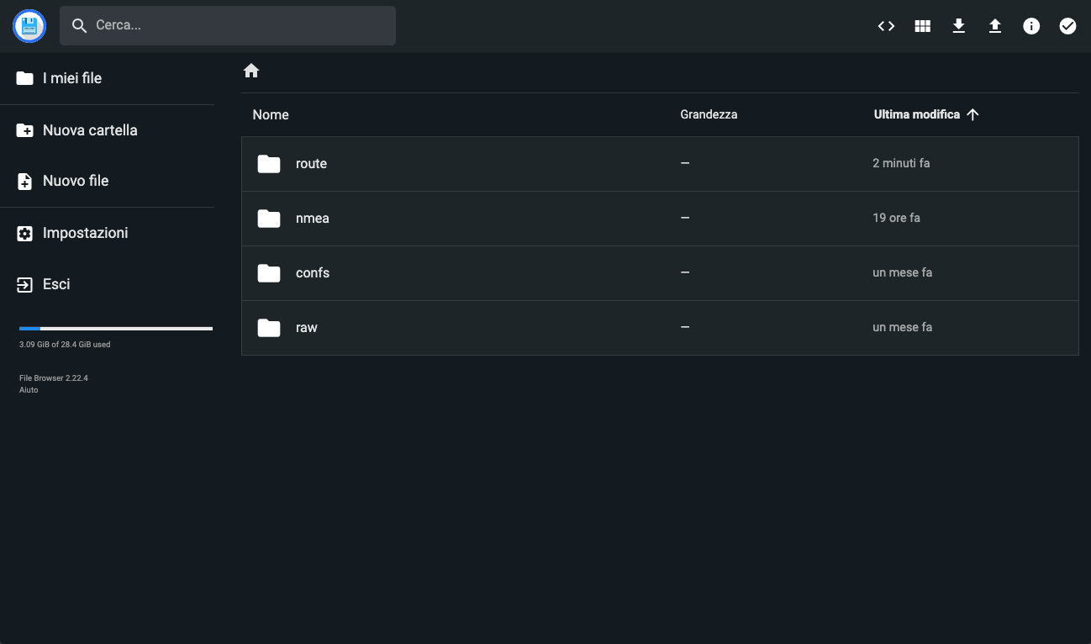
Task: Open the raw folder
Action: point(306,328)
